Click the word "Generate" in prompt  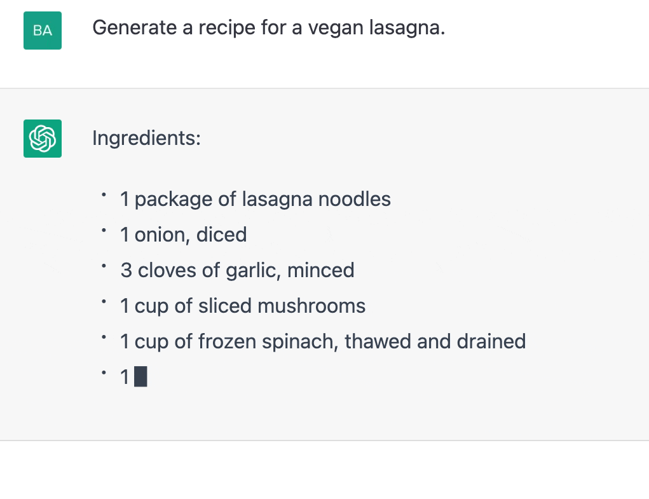(x=133, y=28)
